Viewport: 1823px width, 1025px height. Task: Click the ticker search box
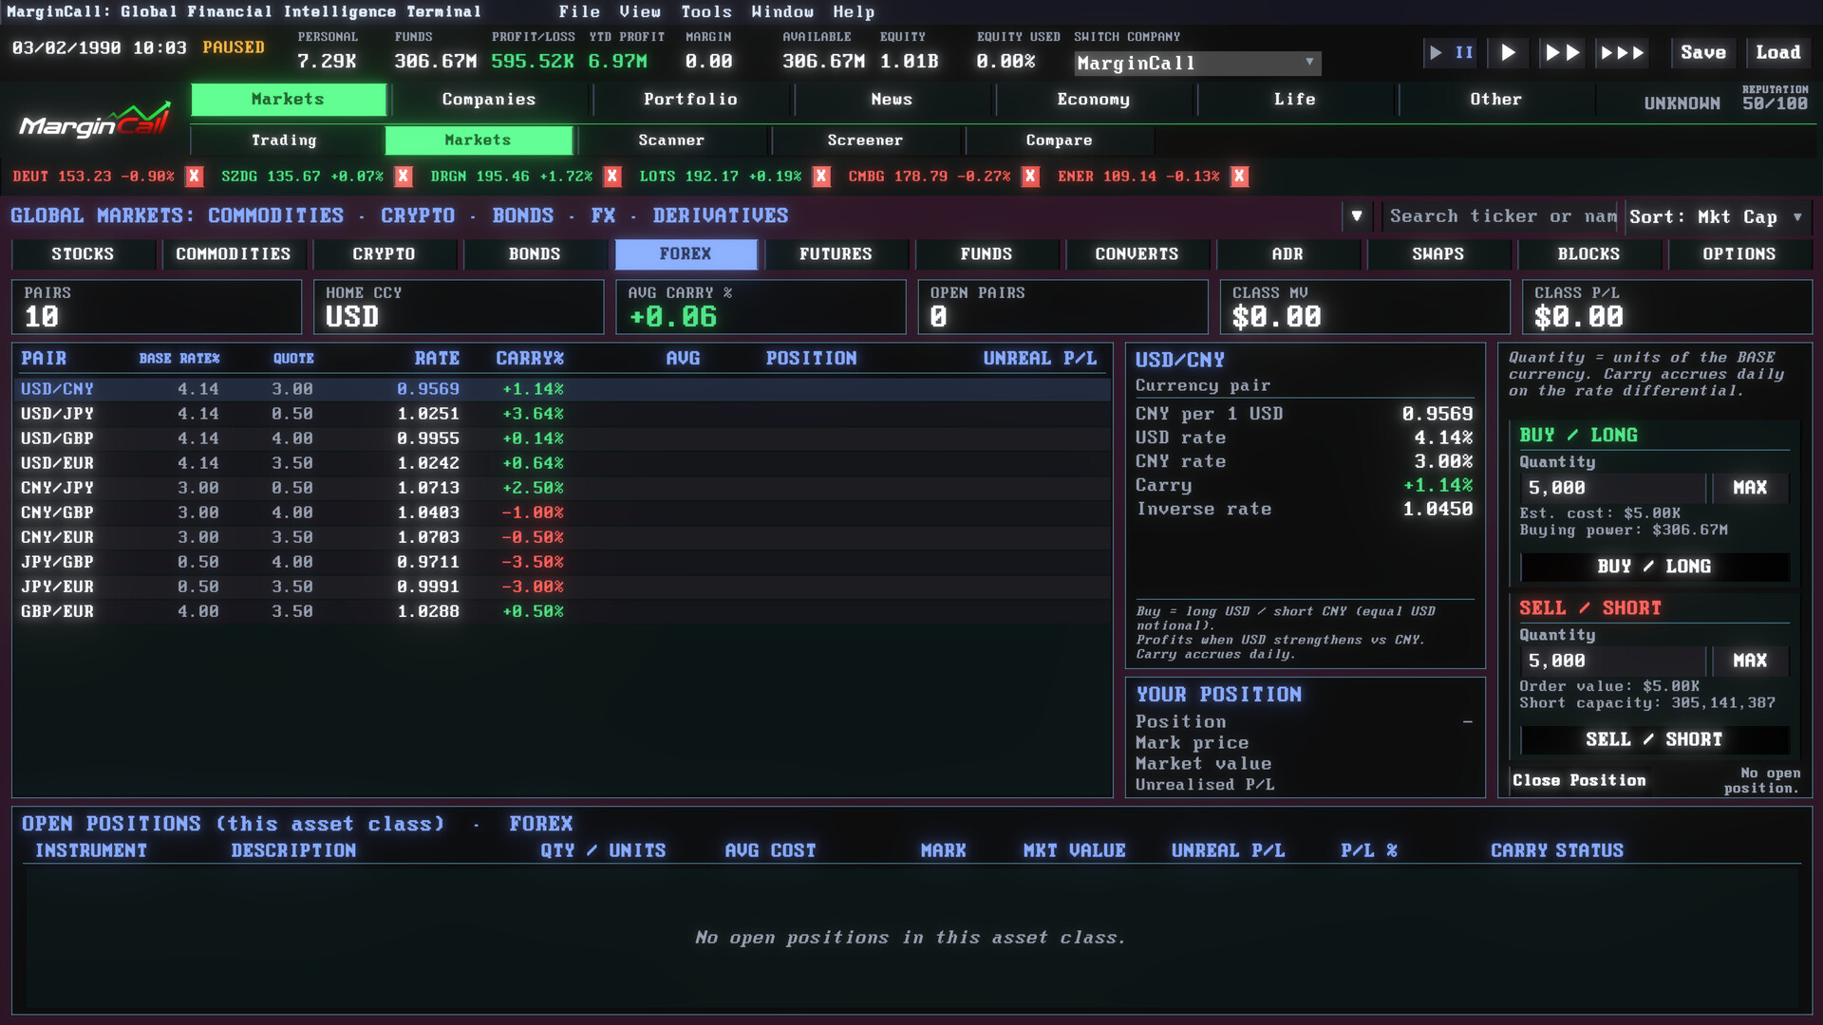point(1502,216)
